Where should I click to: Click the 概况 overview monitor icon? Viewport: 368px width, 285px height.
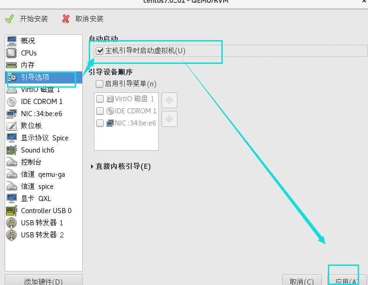pyautogui.click(x=12, y=41)
